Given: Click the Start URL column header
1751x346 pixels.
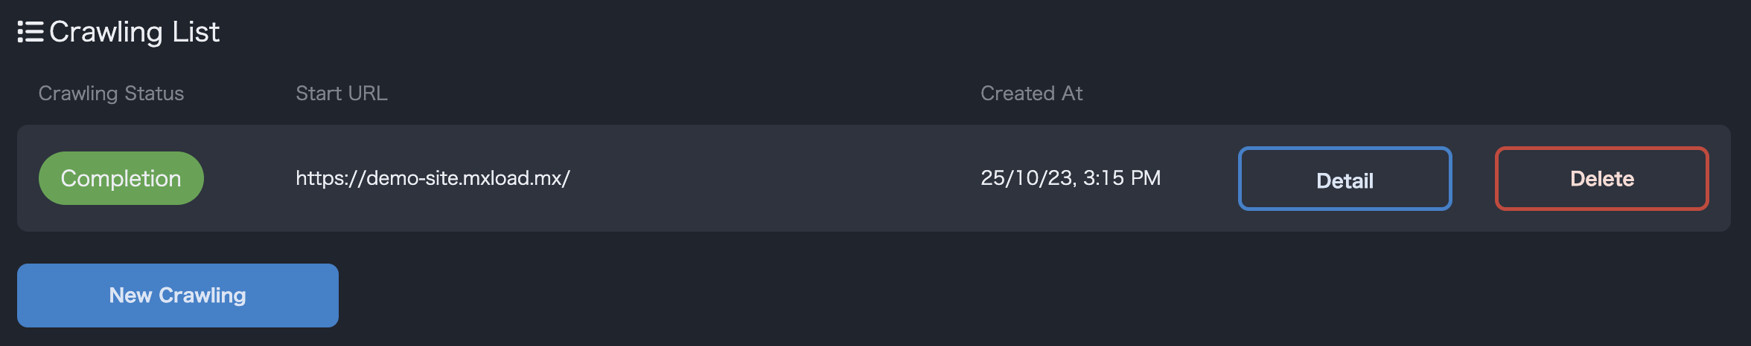Looking at the screenshot, I should (341, 94).
